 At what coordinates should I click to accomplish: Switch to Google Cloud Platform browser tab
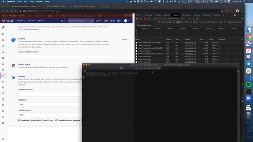pyautogui.click(x=89, y=6)
